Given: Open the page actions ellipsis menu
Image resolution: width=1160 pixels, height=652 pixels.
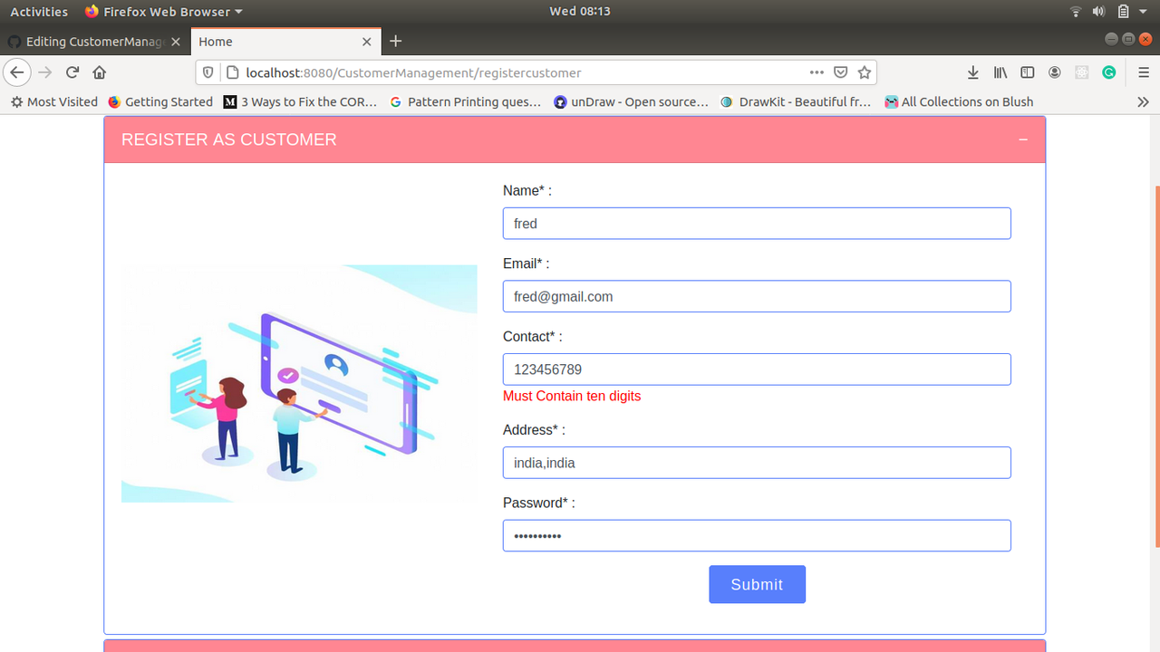Looking at the screenshot, I should tap(817, 72).
